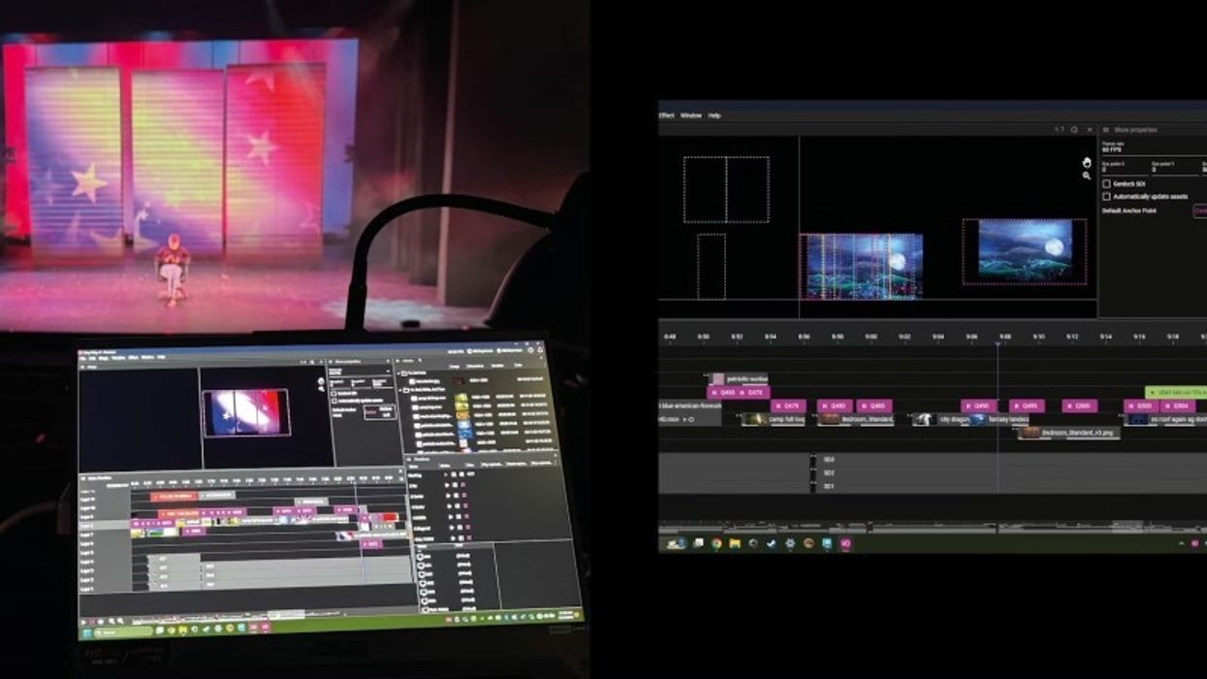Image resolution: width=1207 pixels, height=679 pixels.
Task: Tick Genlock SDI on the laptop's properties panel
Action: [333, 393]
